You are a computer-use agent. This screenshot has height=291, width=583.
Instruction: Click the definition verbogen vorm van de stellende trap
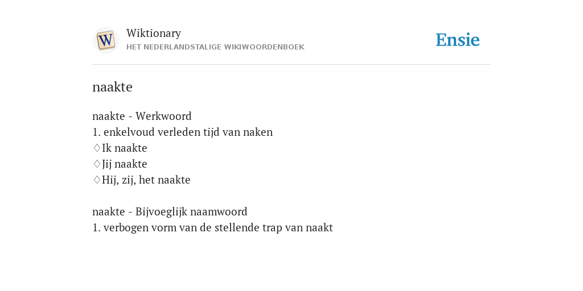pyautogui.click(x=212, y=227)
